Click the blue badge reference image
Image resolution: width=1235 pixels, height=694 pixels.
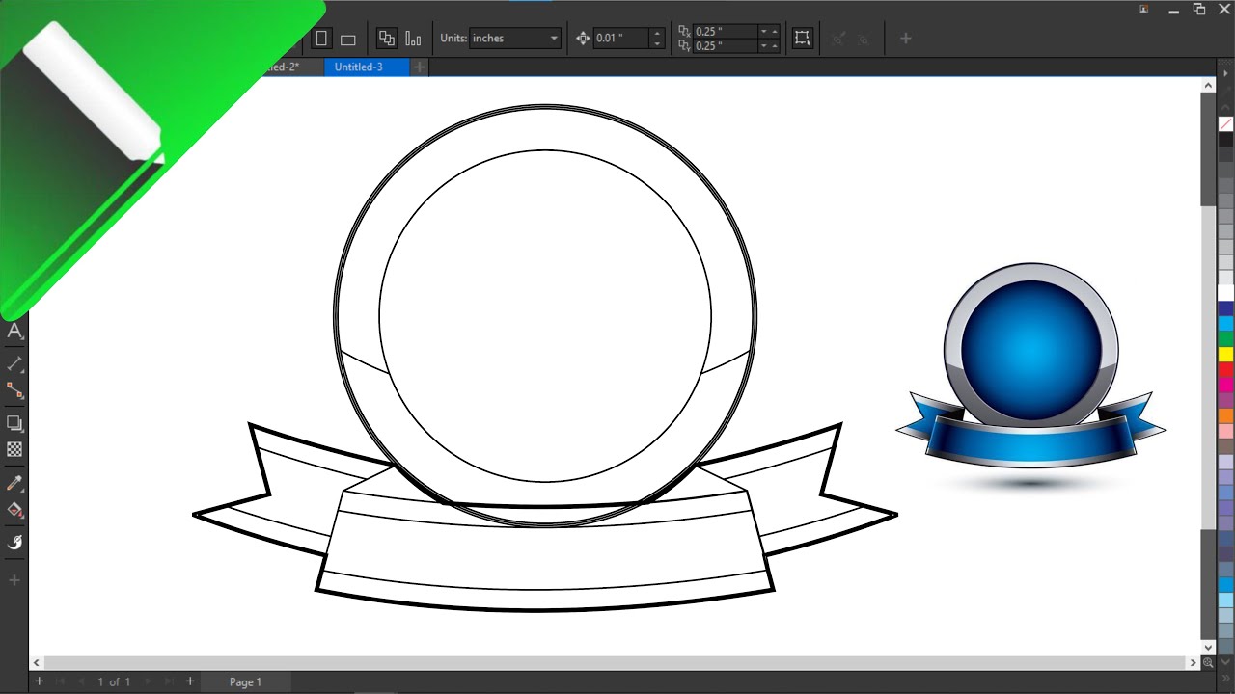pyautogui.click(x=1030, y=376)
